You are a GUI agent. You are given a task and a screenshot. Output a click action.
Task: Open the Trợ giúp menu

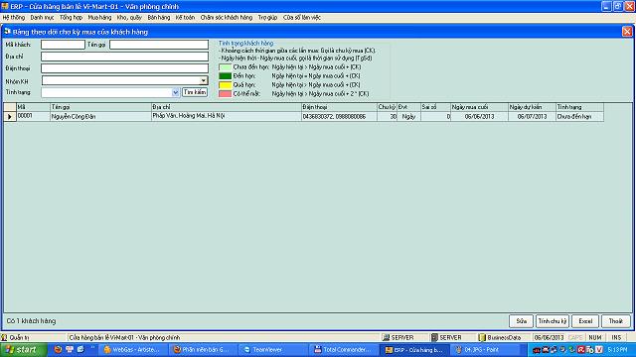click(x=267, y=18)
